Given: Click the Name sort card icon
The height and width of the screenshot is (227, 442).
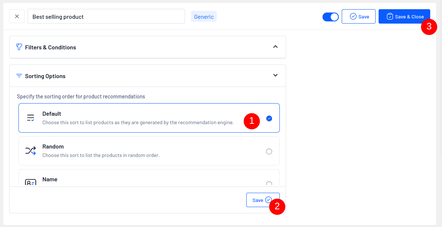Looking at the screenshot, I should pos(31,182).
